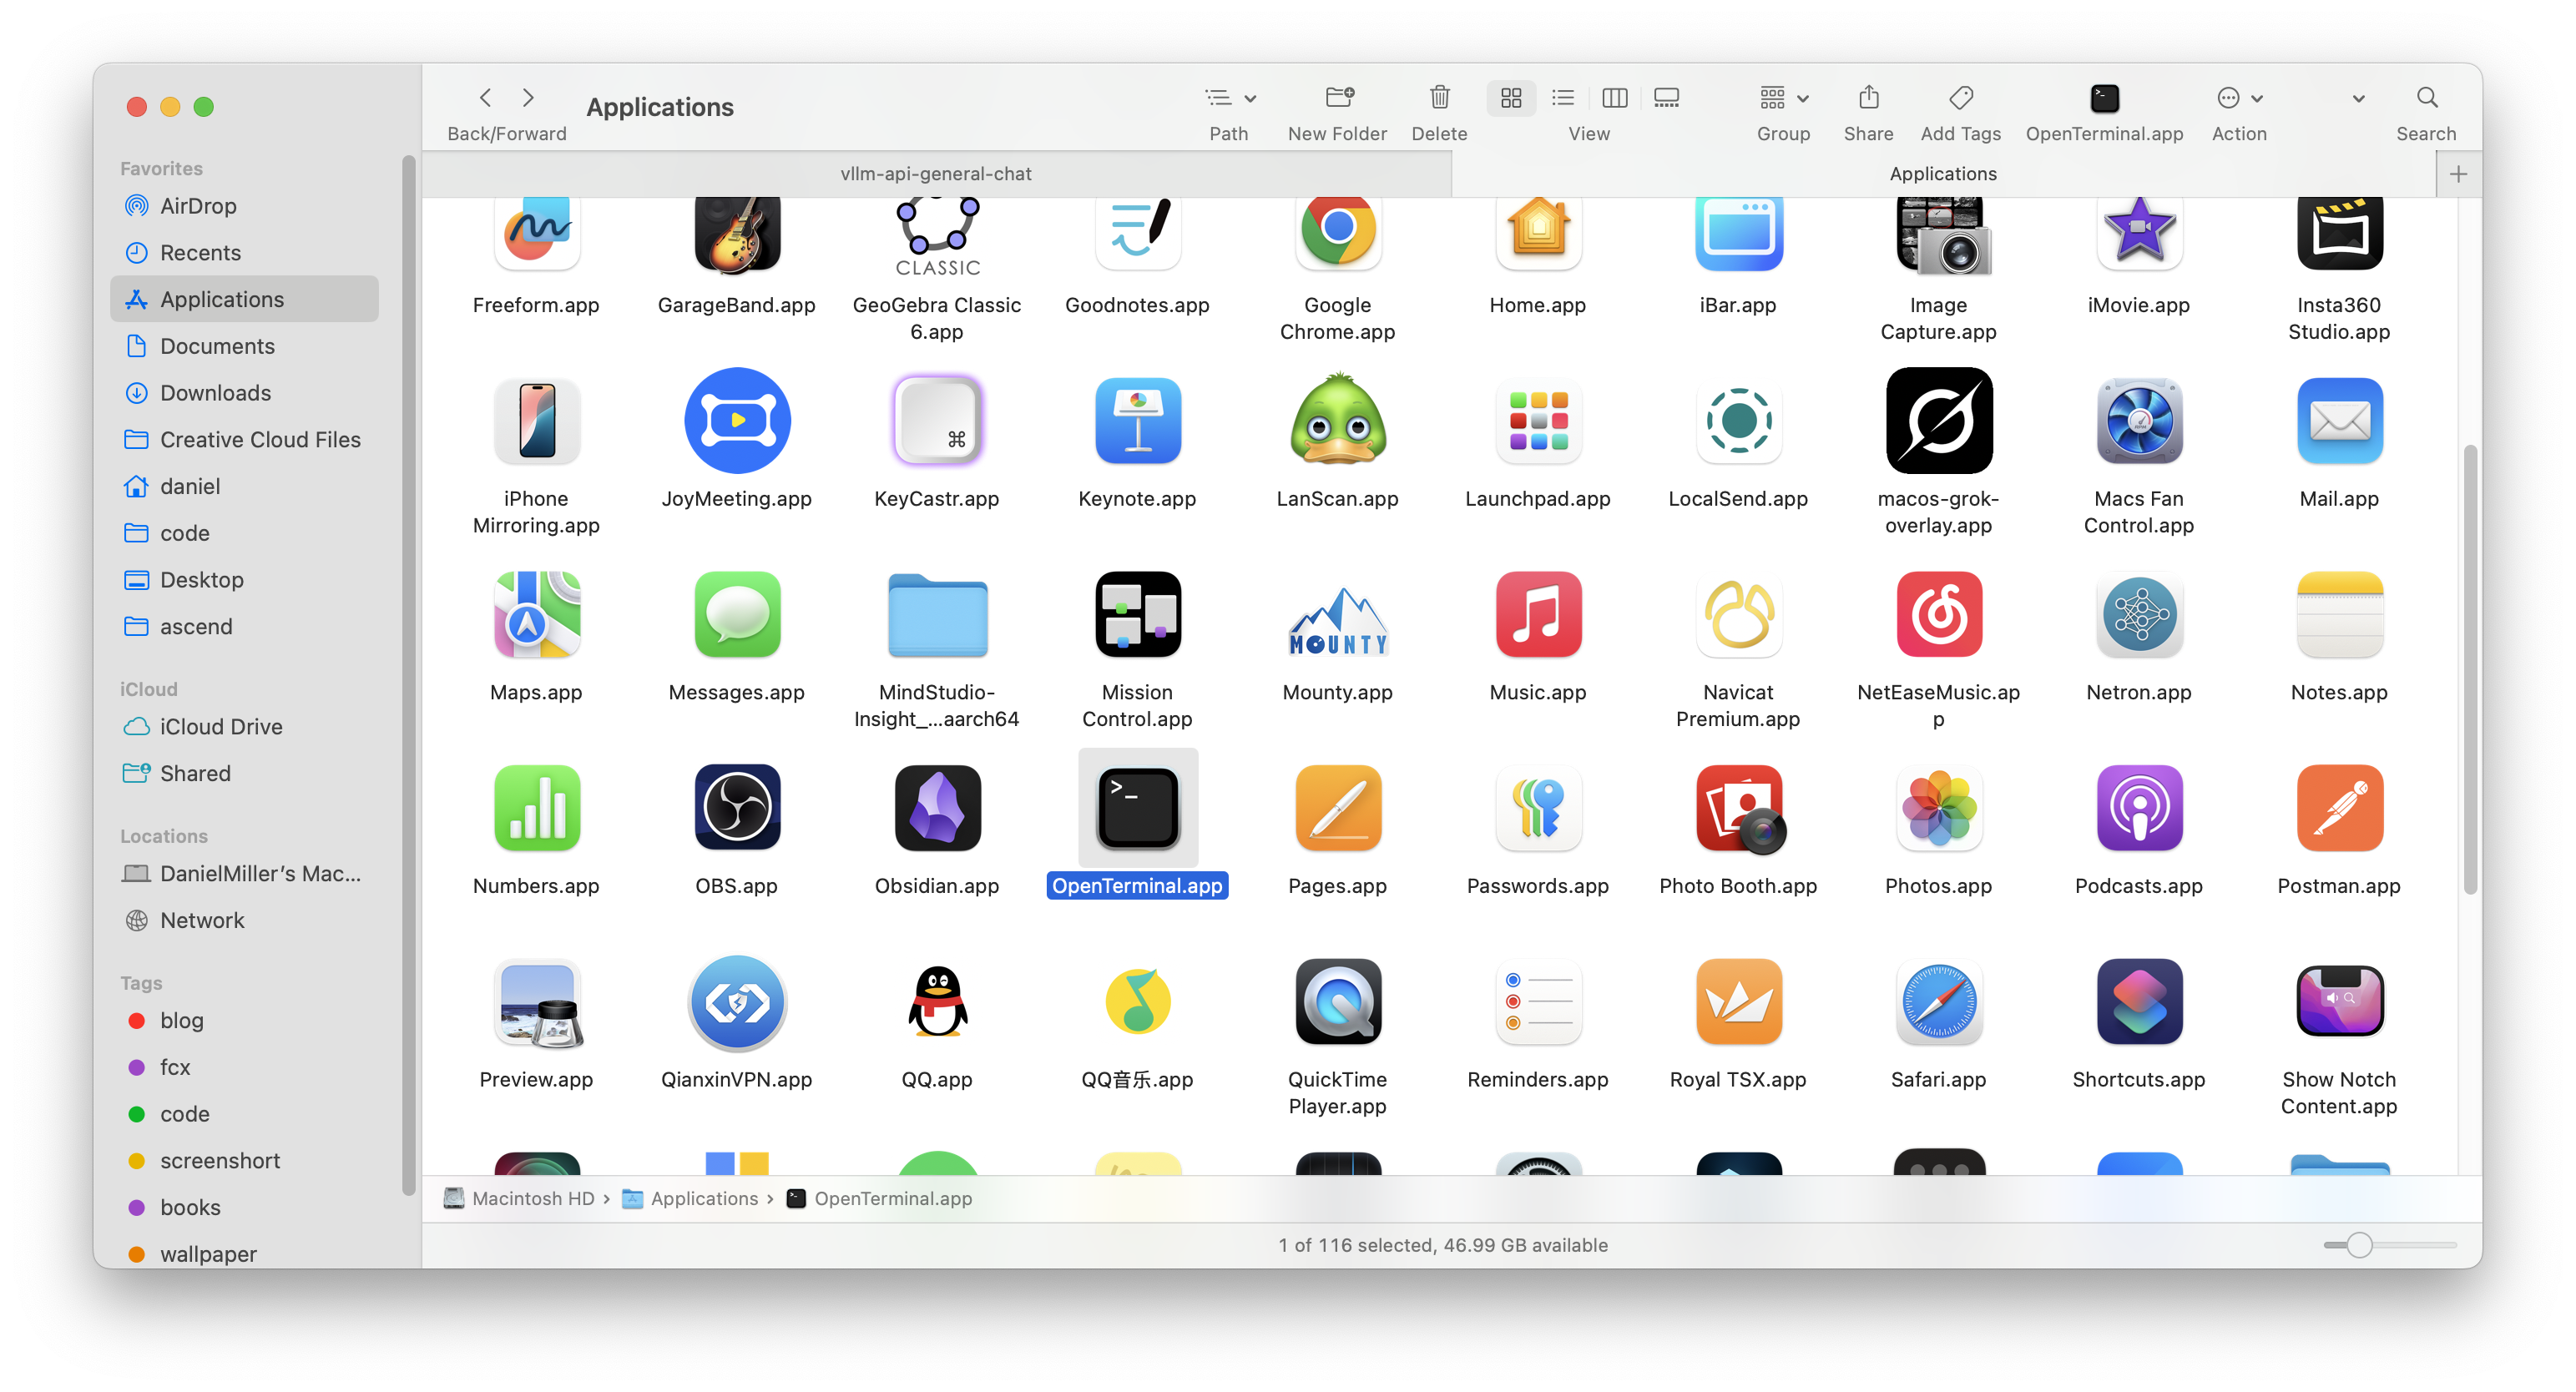Adjust the icon size slider
The width and height of the screenshot is (2576, 1392).
(x=2359, y=1245)
